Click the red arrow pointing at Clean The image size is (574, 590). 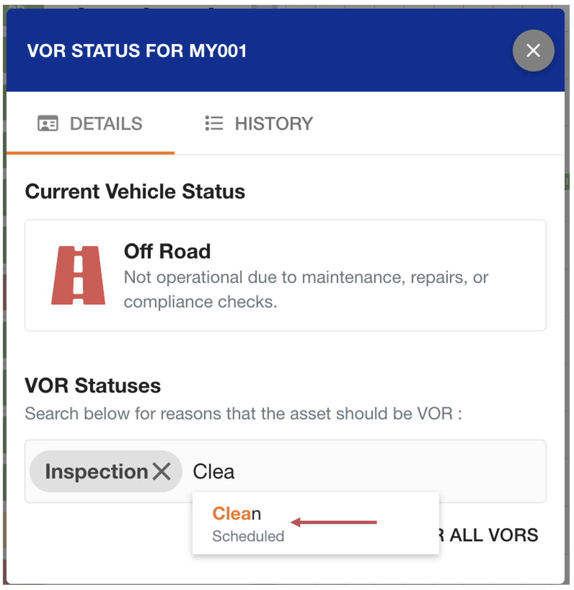tap(334, 522)
